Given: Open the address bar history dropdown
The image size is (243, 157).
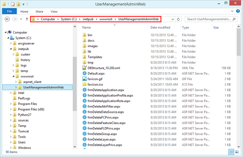Looking at the screenshot, I should point(173,19).
